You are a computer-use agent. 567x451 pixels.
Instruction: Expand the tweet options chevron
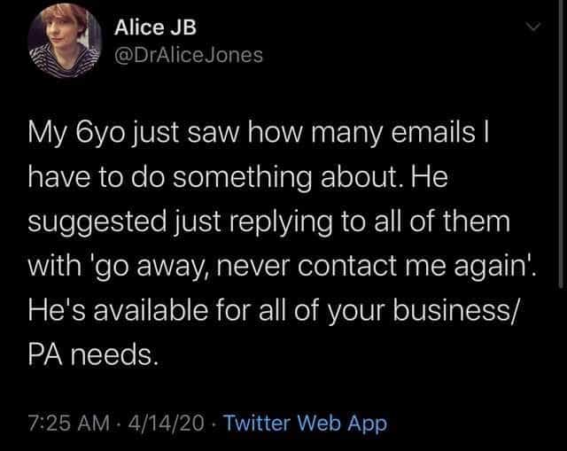click(x=532, y=26)
